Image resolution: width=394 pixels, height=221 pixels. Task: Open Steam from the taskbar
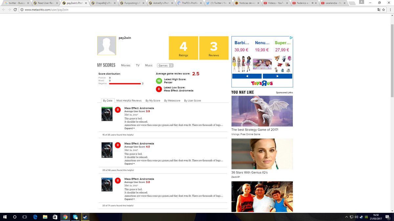pos(85,217)
